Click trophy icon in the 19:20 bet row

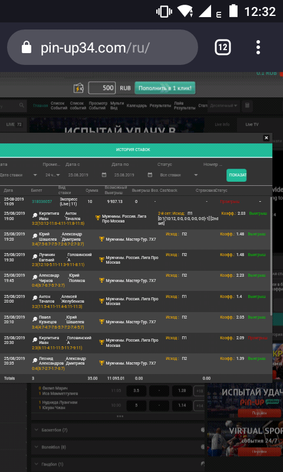[x=101, y=239]
